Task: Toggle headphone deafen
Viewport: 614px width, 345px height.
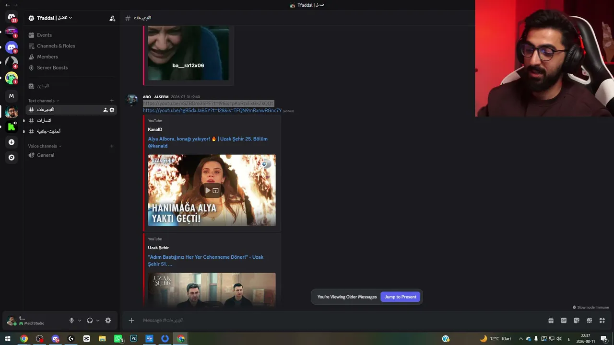Action: click(x=90, y=321)
